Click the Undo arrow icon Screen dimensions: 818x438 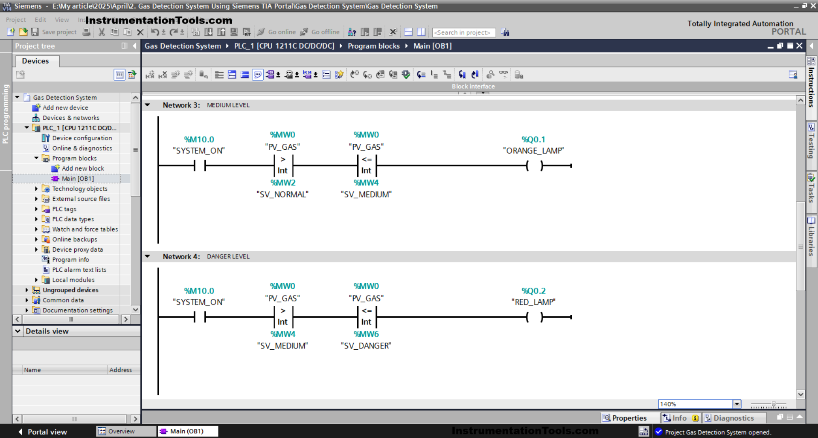154,32
